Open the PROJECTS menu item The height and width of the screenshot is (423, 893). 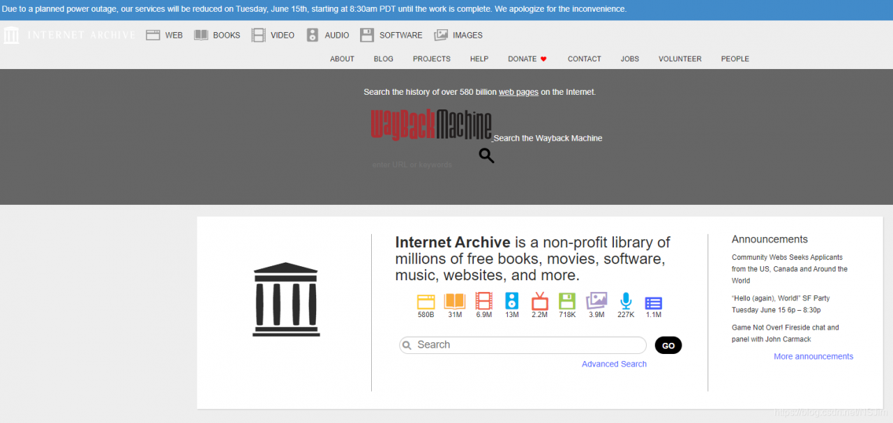click(432, 59)
